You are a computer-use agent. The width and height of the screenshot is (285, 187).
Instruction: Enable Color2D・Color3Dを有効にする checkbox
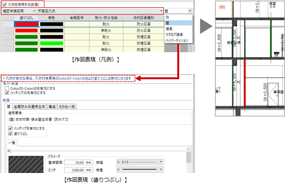[x=7, y=88]
